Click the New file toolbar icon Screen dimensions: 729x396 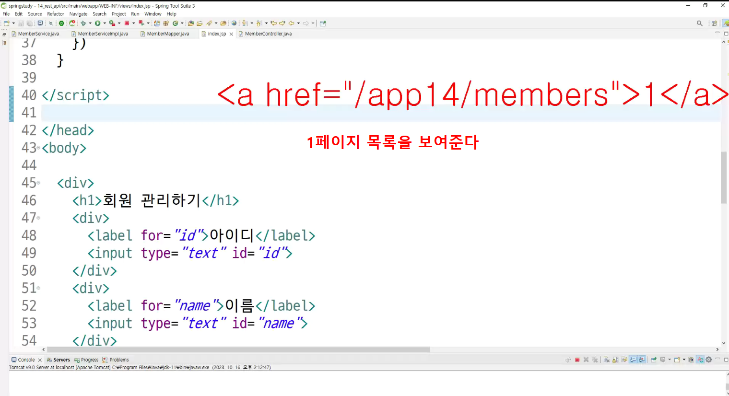pos(7,23)
